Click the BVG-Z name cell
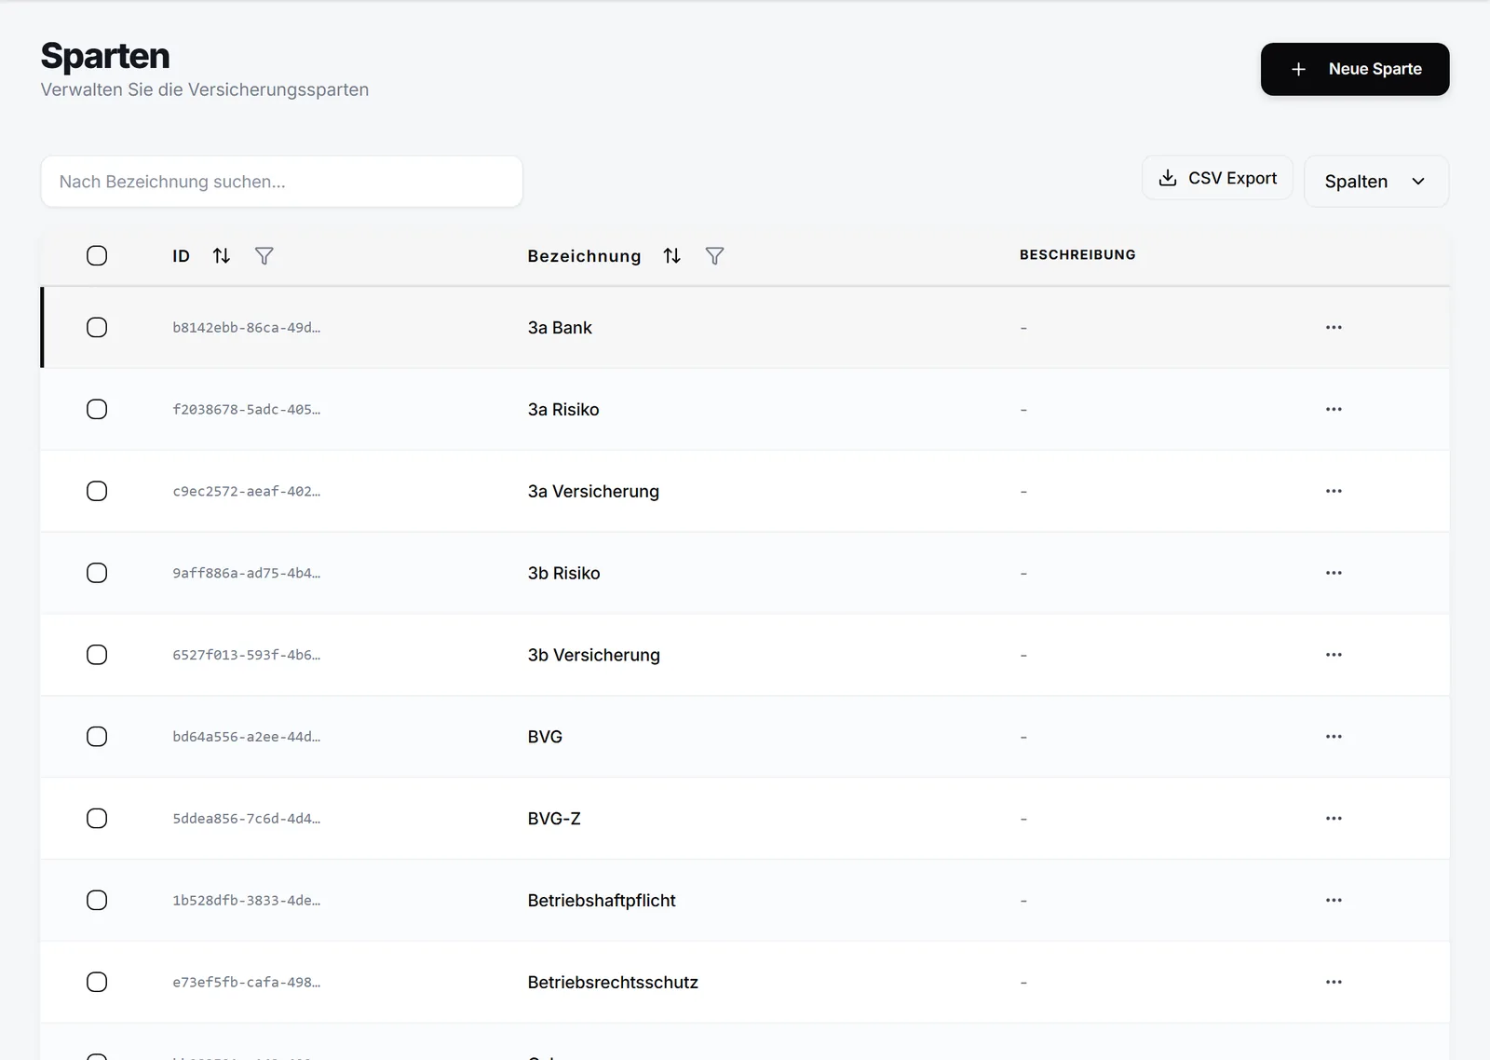 pos(554,819)
